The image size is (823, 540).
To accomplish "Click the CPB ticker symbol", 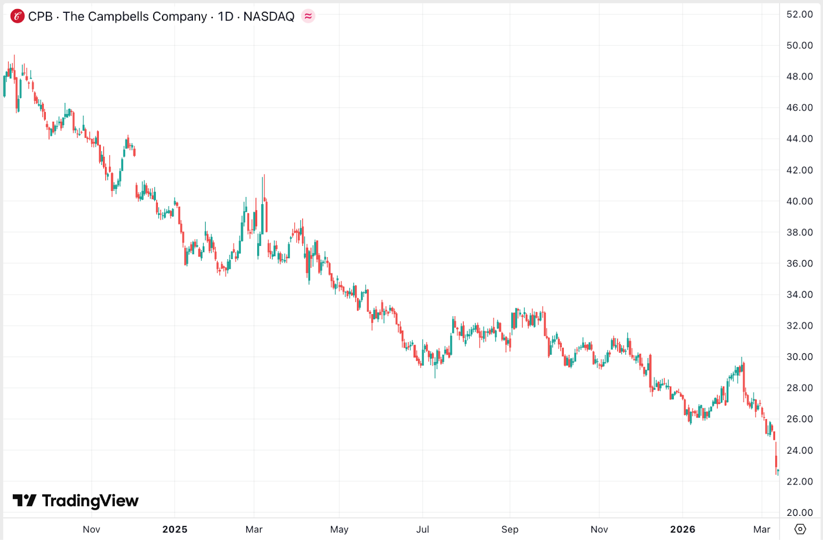I will 40,16.
